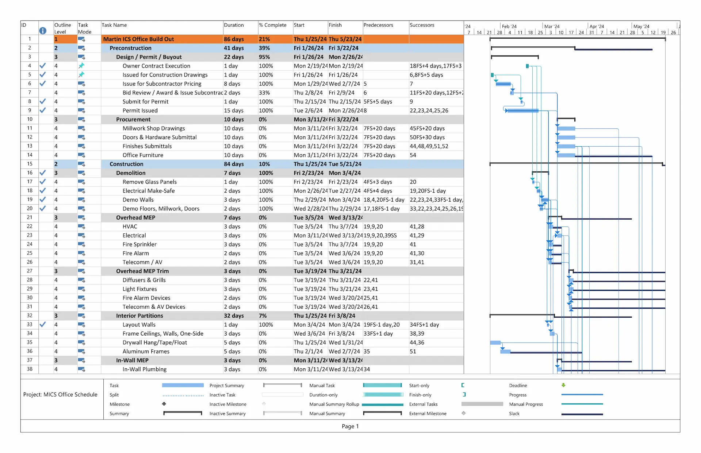701x453 pixels.
Task: Click task mode icon for Overhead MEP Trim row
Action: pyautogui.click(x=81, y=271)
